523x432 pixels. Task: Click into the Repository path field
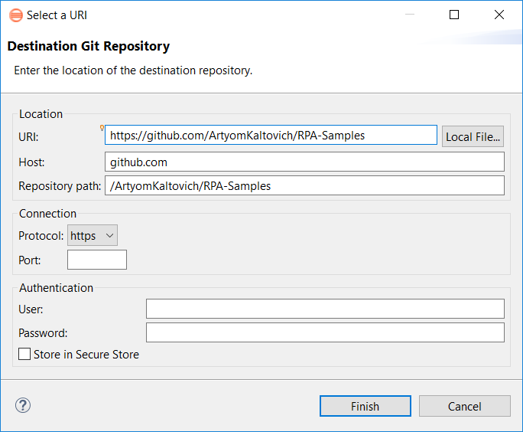pyautogui.click(x=304, y=185)
